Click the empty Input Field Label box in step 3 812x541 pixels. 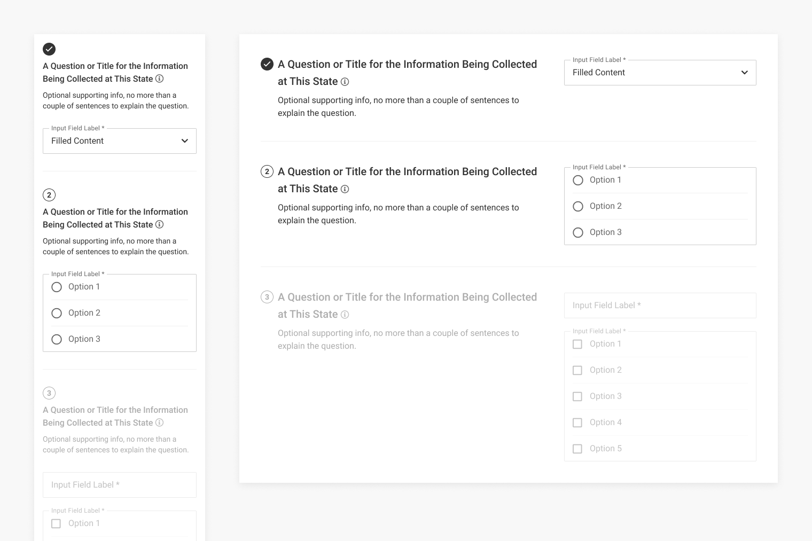pyautogui.click(x=660, y=305)
